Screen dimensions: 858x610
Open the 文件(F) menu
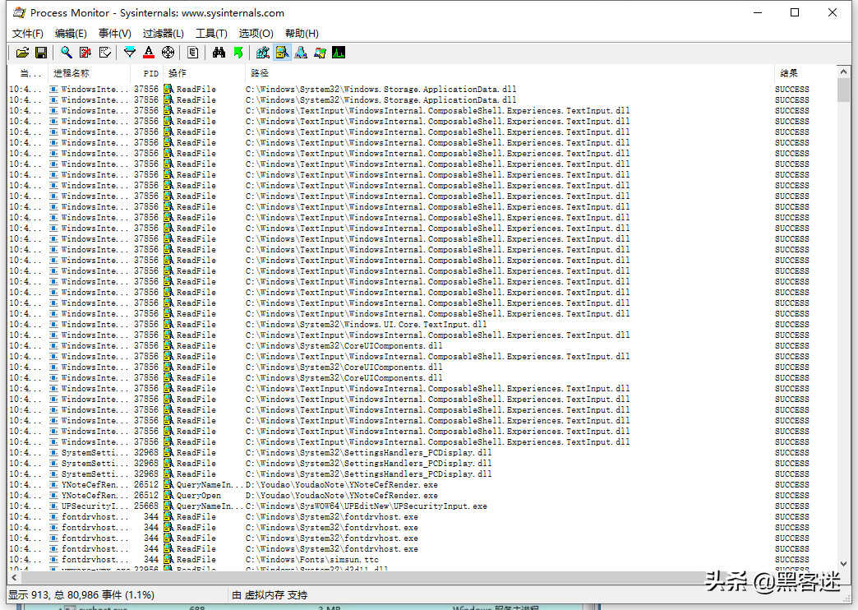pos(28,34)
